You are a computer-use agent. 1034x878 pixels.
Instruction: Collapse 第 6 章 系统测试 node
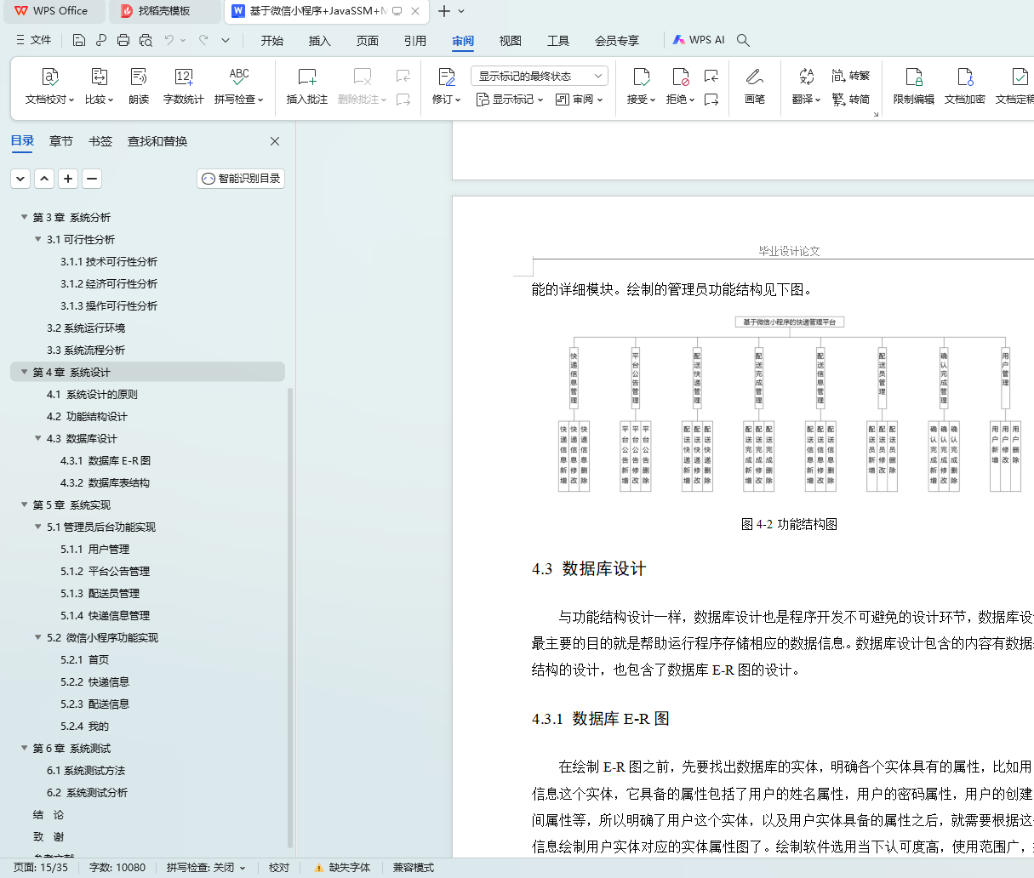(x=25, y=748)
